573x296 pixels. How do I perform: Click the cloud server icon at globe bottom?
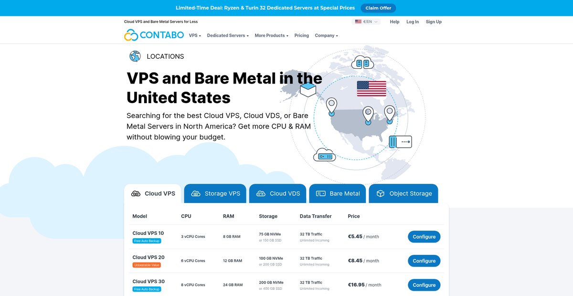(x=325, y=155)
